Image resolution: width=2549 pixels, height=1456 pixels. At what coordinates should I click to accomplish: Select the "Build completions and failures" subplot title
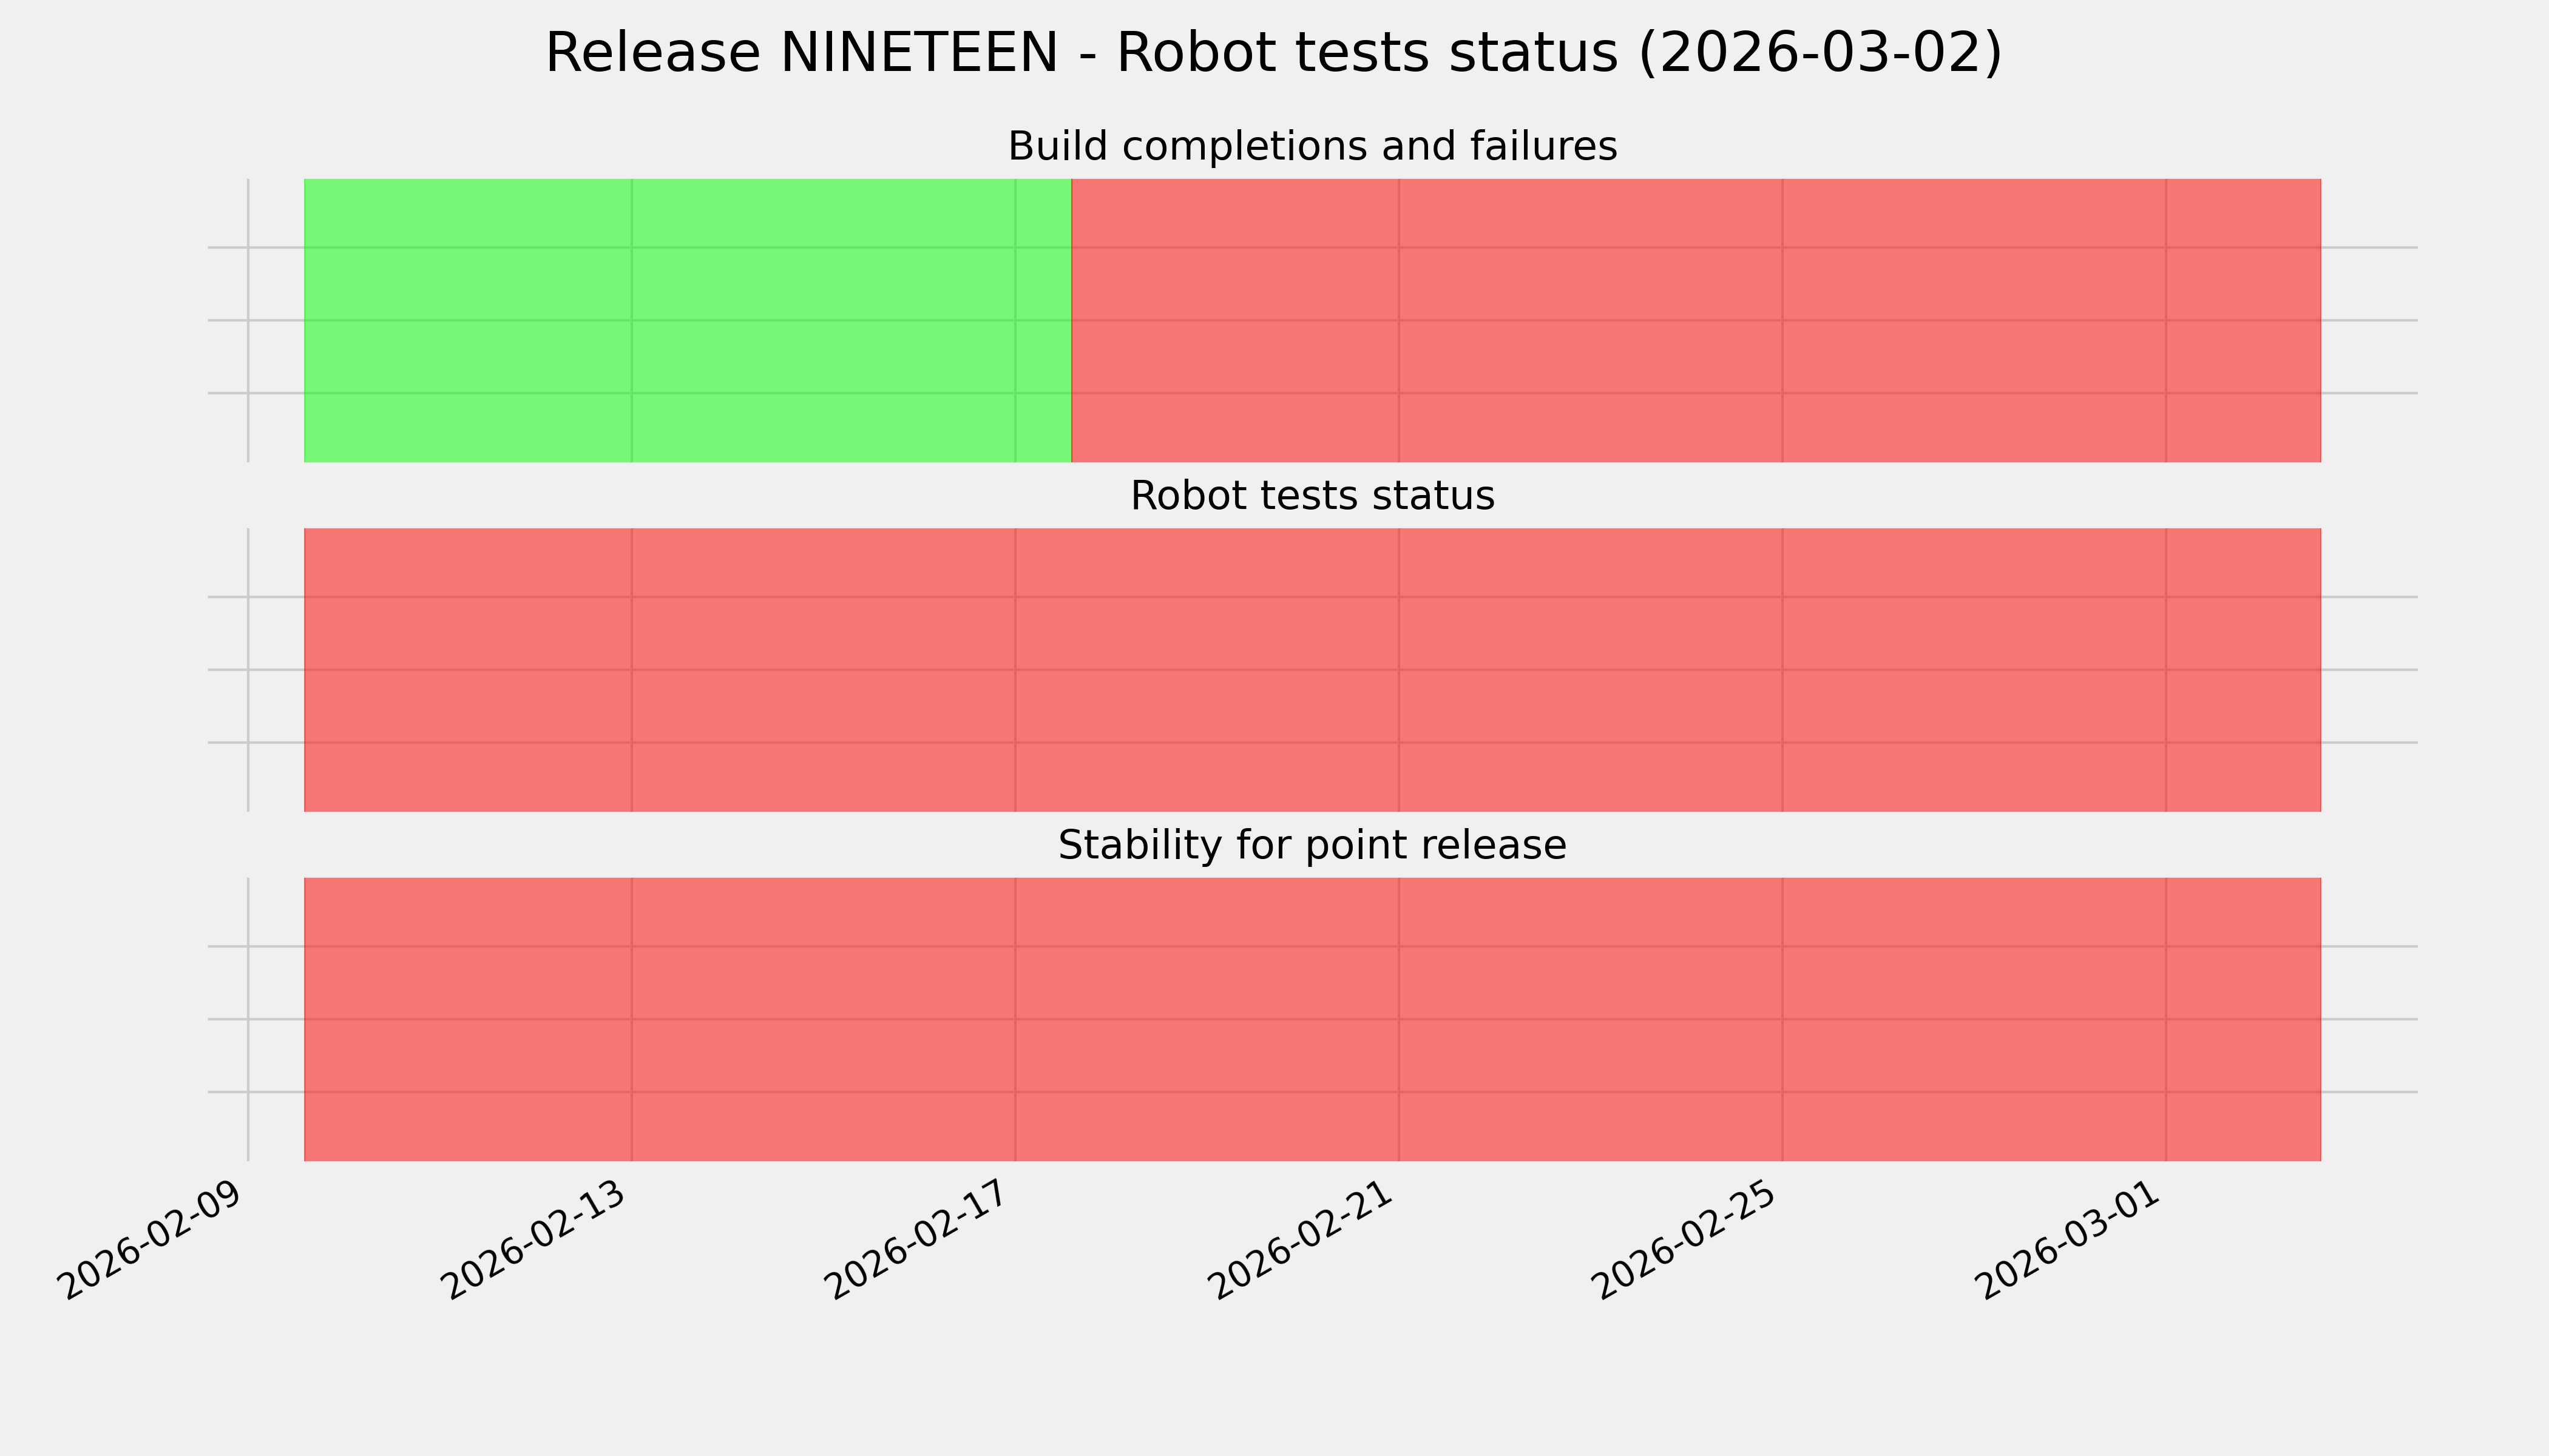pyautogui.click(x=1312, y=147)
